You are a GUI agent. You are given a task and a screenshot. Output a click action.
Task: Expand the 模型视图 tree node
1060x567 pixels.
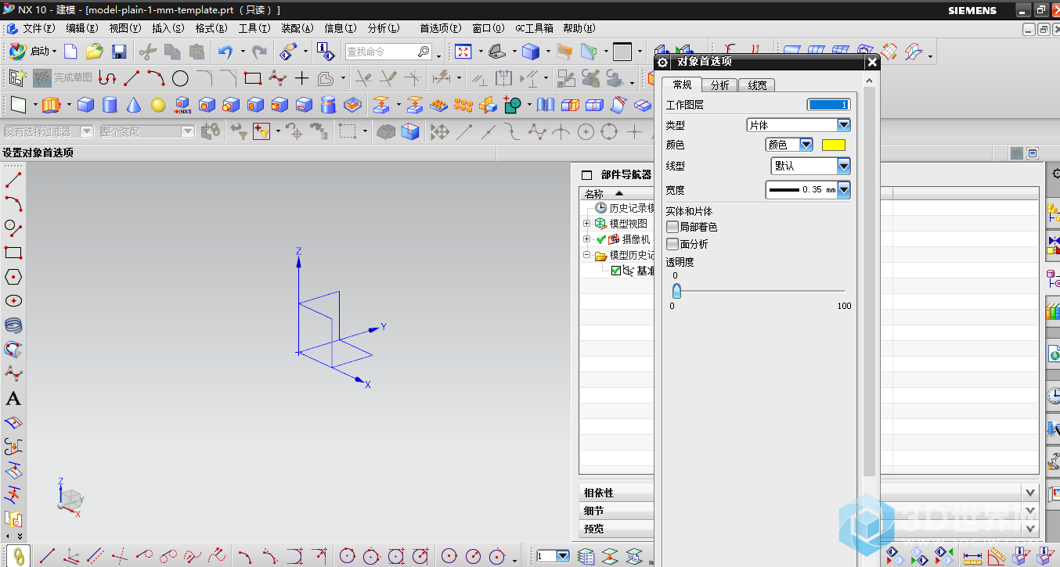click(x=586, y=224)
